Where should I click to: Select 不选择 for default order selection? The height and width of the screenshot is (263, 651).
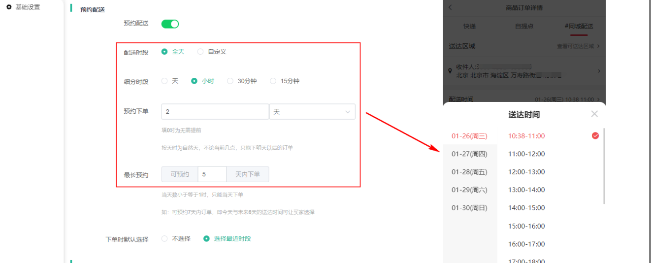pyautogui.click(x=164, y=239)
